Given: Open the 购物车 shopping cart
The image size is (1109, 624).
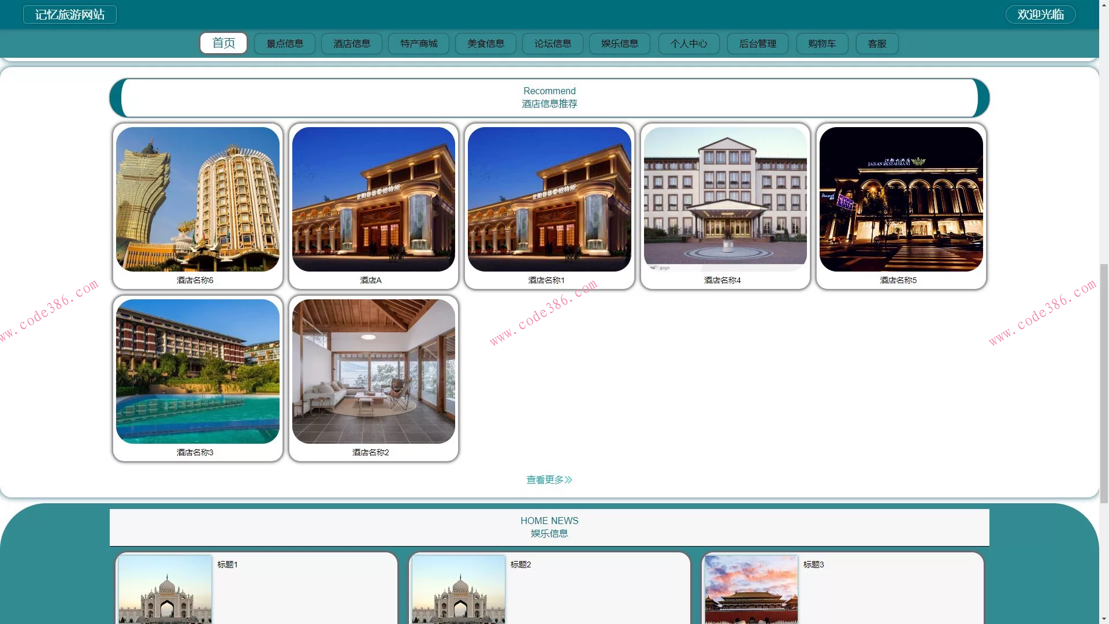Looking at the screenshot, I should [x=822, y=44].
